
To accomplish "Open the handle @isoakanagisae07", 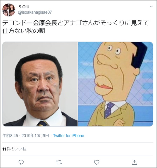I will click(35, 12).
